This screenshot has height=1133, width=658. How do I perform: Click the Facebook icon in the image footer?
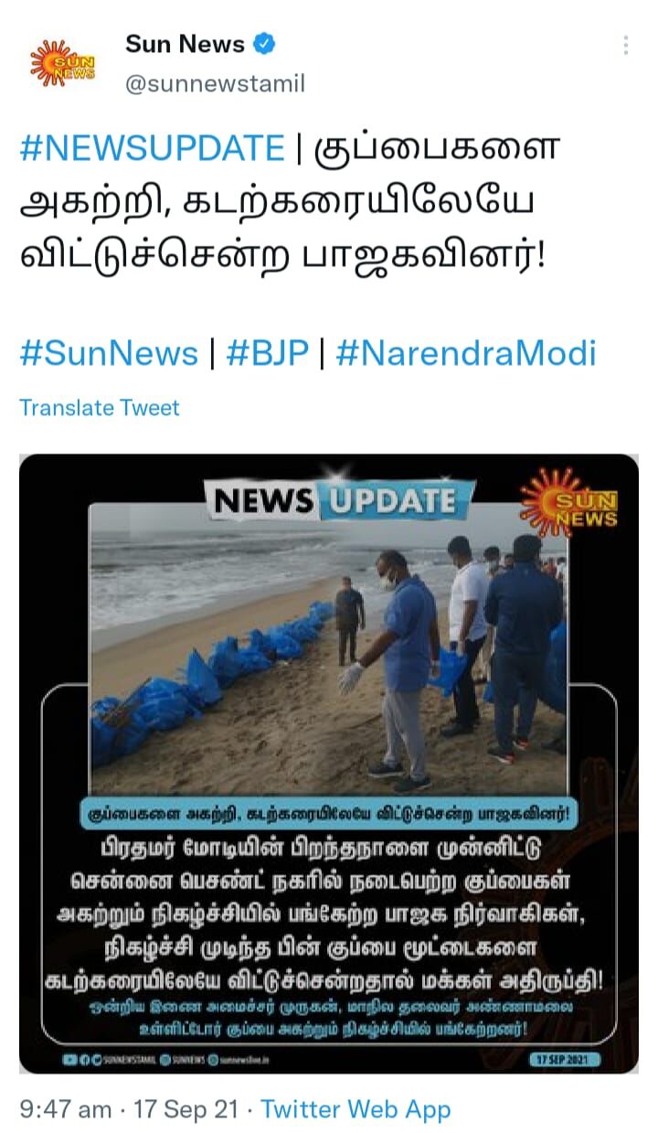coord(84,1060)
